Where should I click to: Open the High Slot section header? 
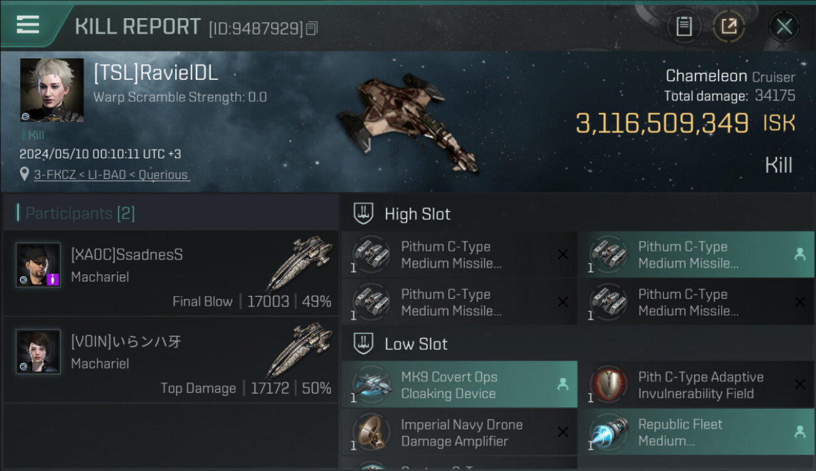(578, 214)
